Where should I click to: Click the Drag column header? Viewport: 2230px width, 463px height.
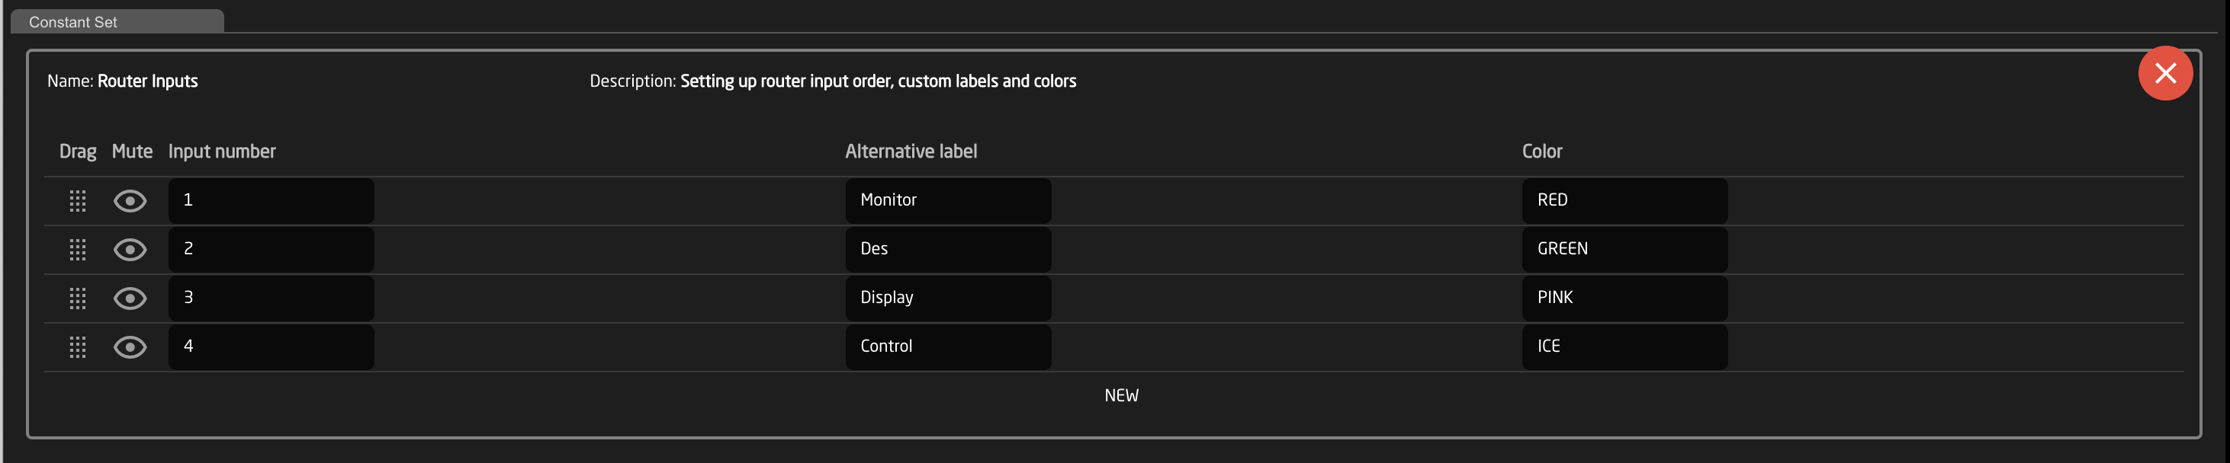(x=78, y=152)
